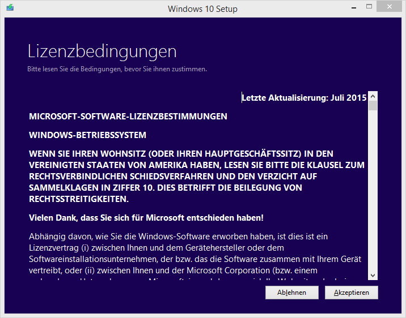Click the Windows 10 Setup title bar icon

[x=10, y=7]
